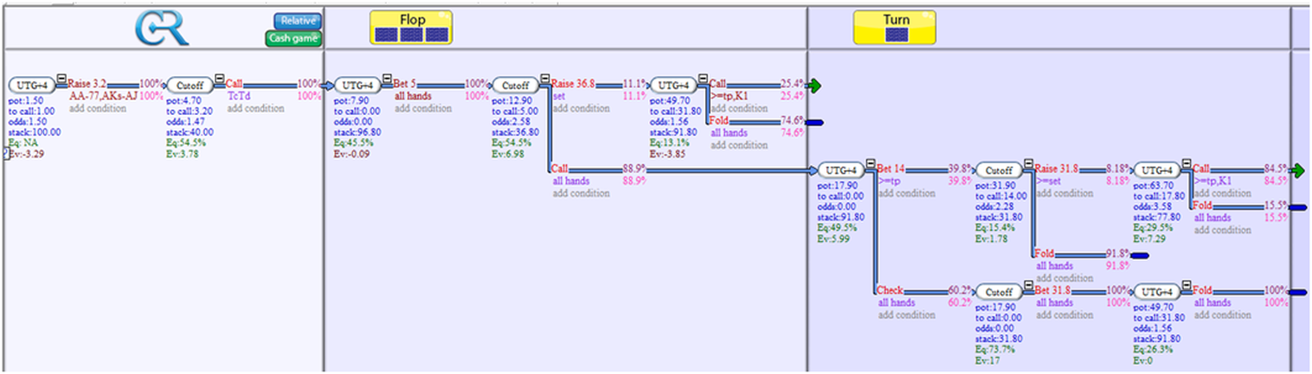Click the Raise 31.8 action on turn
Viewport: 1312px width, 374px height.
point(1058,169)
